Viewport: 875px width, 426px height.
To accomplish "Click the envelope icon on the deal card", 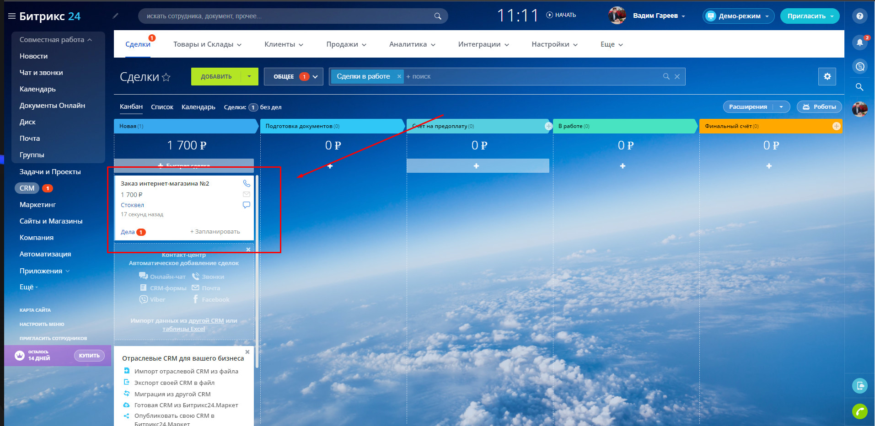I will pos(247,194).
